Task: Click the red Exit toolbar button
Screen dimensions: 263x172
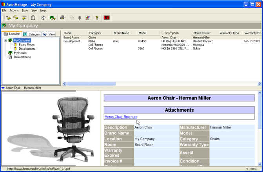Action: [x=107, y=17]
